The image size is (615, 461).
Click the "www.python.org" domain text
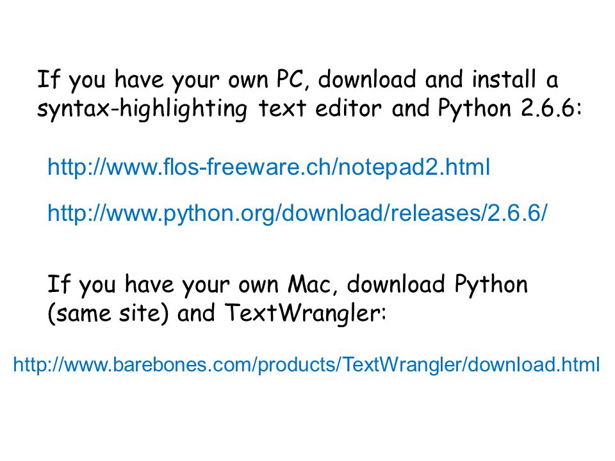(x=191, y=214)
